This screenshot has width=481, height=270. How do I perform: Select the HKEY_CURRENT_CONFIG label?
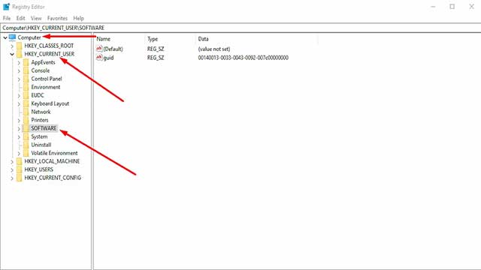[53, 178]
